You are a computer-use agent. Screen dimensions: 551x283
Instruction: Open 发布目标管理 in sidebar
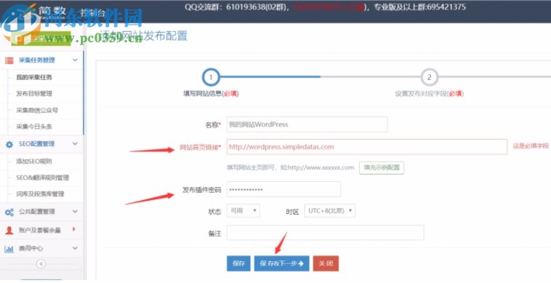pyautogui.click(x=34, y=94)
